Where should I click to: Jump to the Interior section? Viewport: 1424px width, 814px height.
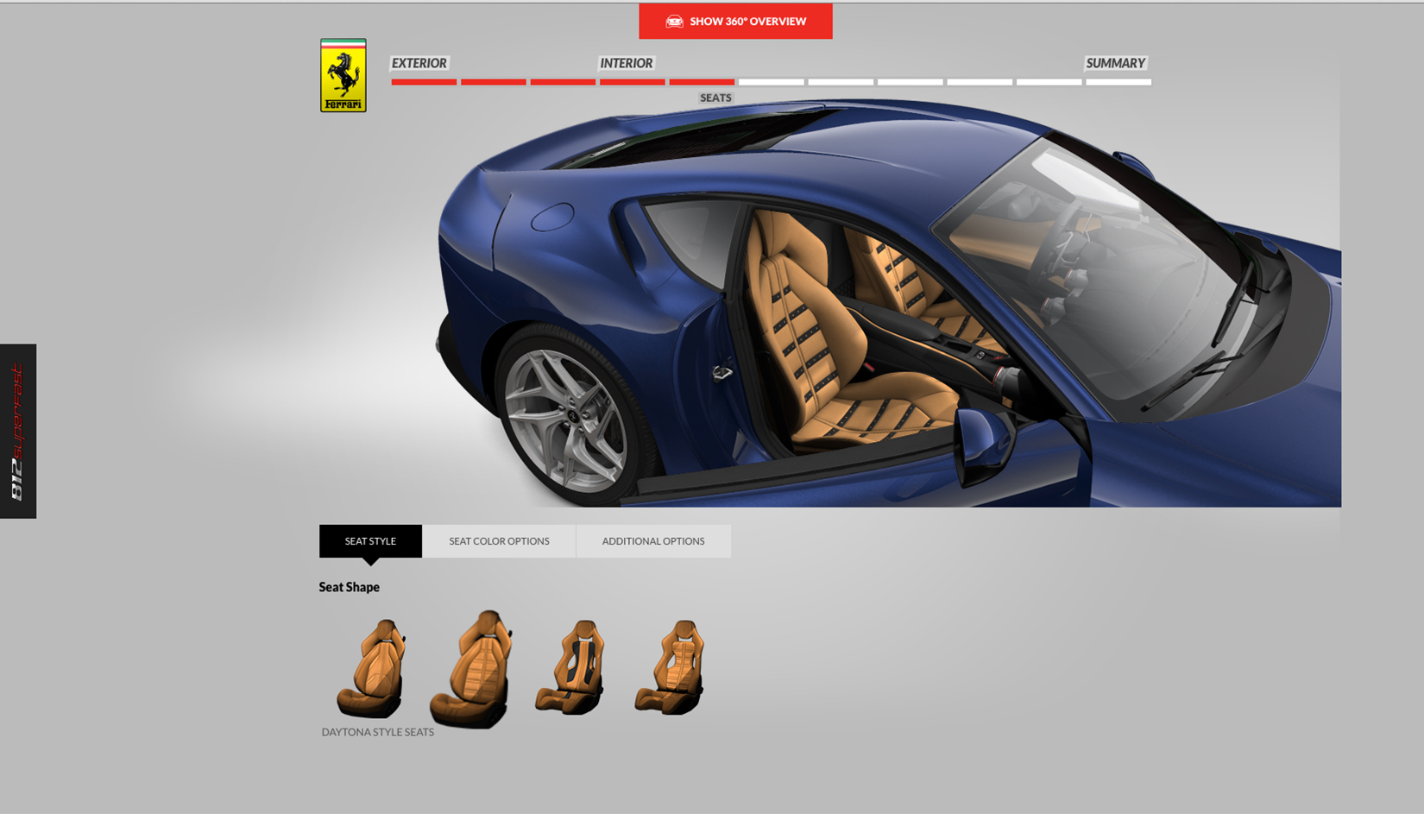click(x=626, y=63)
